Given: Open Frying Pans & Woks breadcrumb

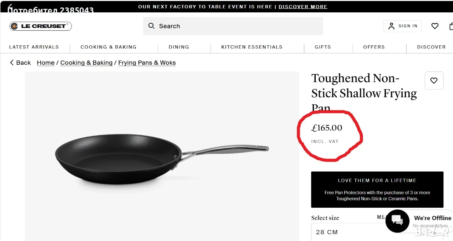Looking at the screenshot, I should click(x=147, y=63).
